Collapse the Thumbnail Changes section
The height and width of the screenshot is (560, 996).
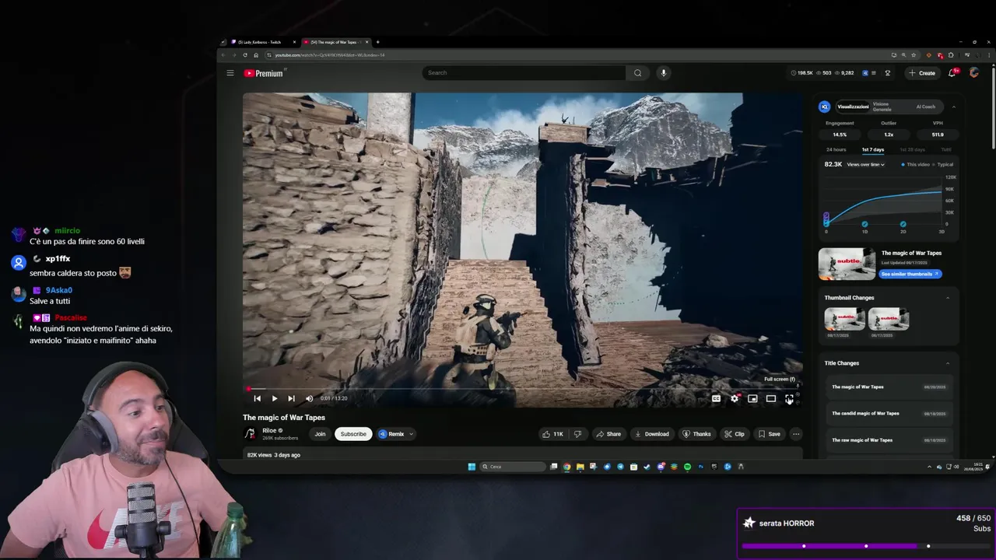(947, 298)
